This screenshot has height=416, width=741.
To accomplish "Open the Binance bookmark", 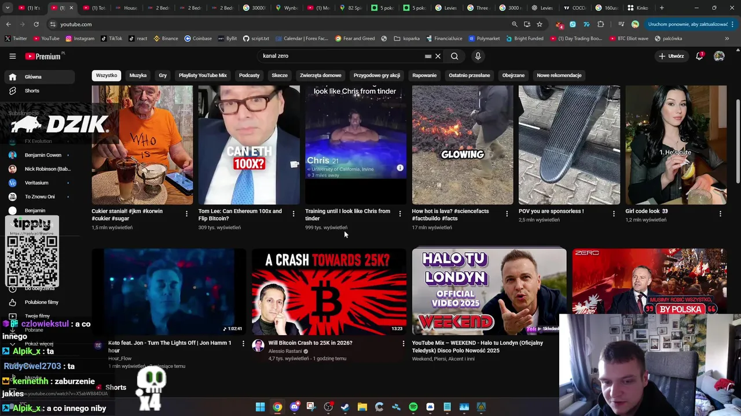I will tap(166, 39).
